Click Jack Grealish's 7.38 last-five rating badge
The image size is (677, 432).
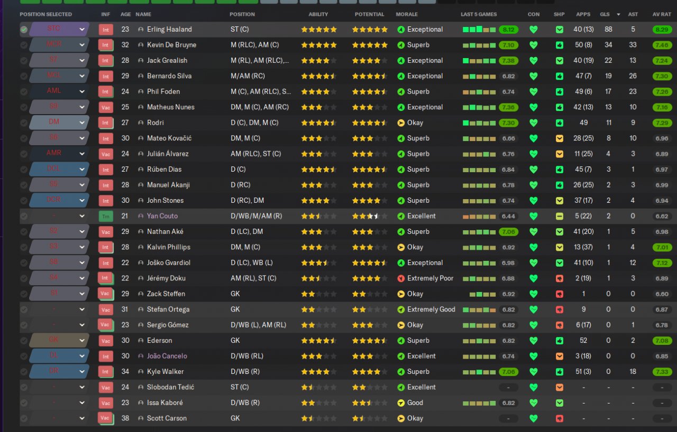[x=508, y=61]
